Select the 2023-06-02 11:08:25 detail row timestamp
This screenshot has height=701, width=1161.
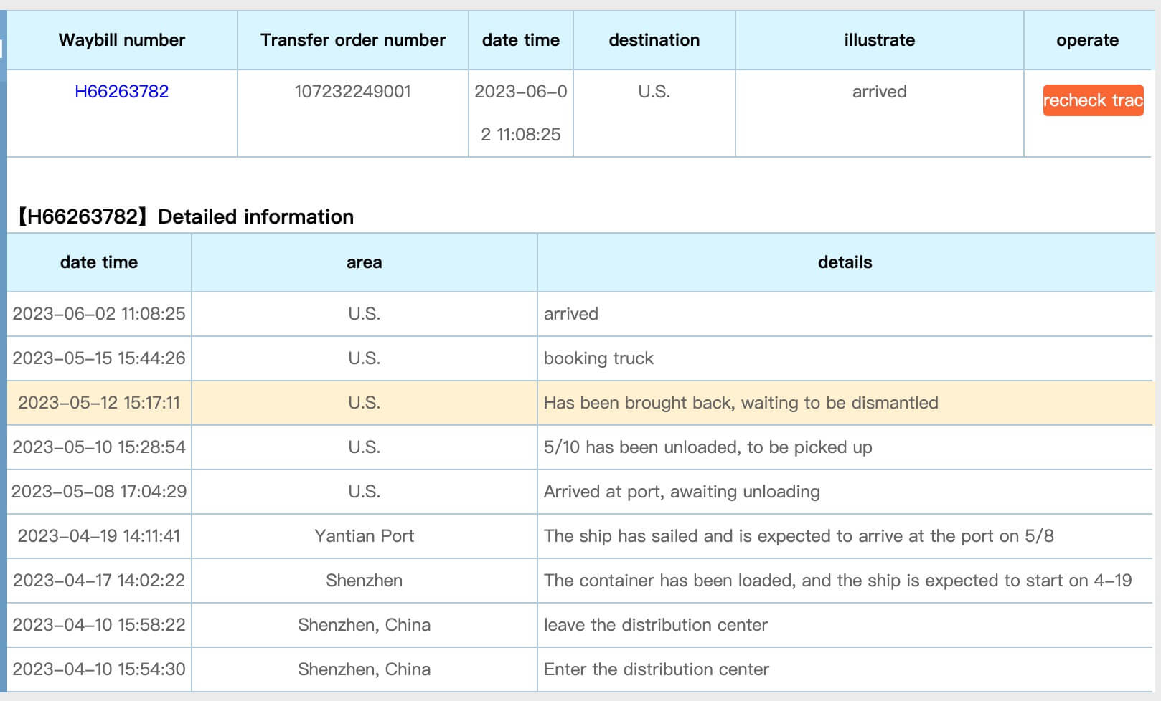(99, 314)
